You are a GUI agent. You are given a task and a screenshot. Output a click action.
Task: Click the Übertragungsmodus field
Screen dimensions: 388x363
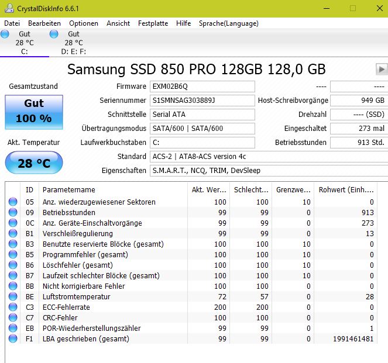[202, 129]
